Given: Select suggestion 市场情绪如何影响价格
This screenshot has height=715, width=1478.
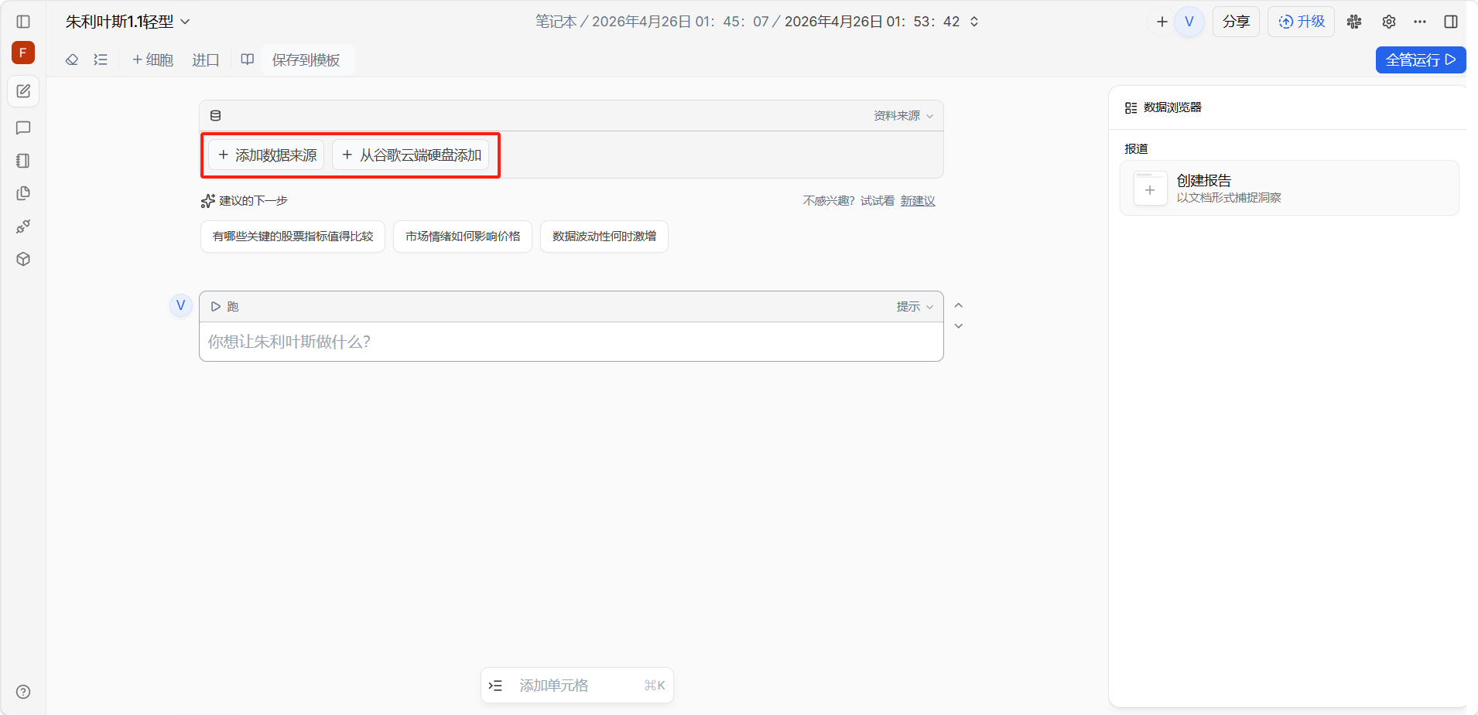Looking at the screenshot, I should pyautogui.click(x=463, y=237).
